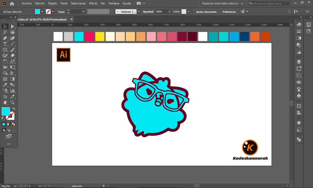Set paint mode to Gradient

(x=9, y=124)
